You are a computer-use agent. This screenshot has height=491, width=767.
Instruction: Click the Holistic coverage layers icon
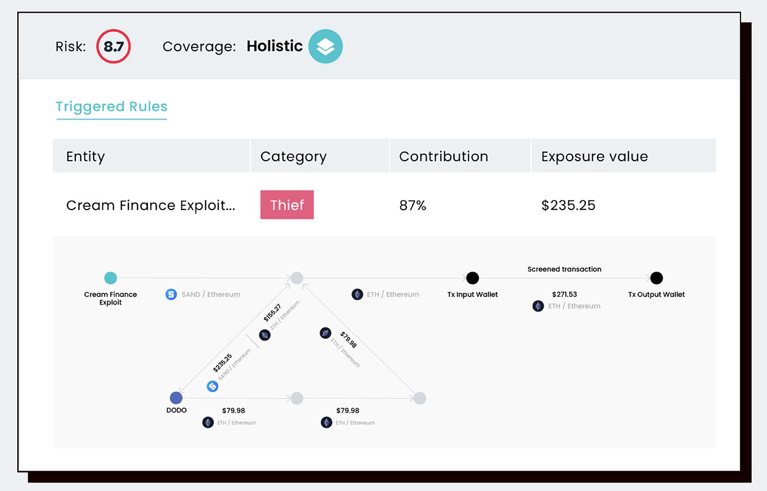tap(325, 46)
